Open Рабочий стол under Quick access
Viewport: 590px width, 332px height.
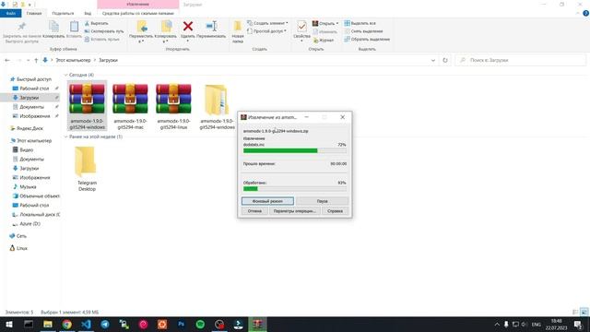pos(34,89)
